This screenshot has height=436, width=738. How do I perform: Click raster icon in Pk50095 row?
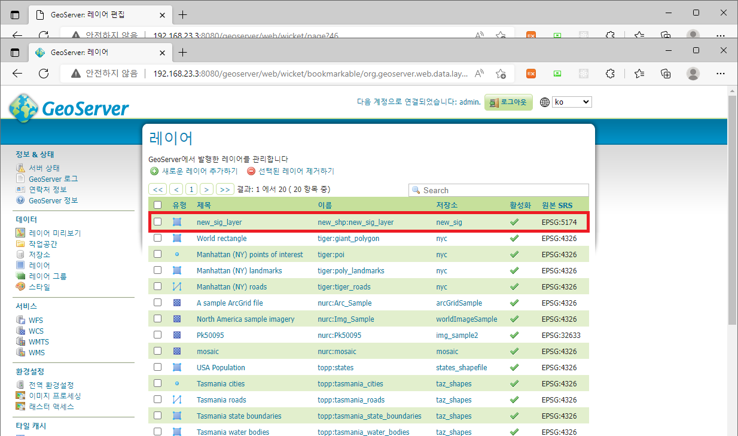tap(176, 335)
